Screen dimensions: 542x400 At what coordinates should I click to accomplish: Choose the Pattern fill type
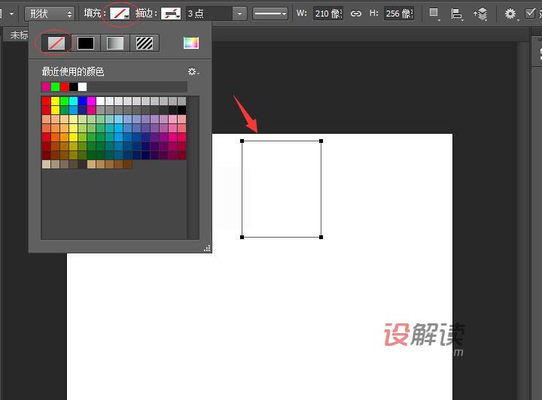click(144, 43)
